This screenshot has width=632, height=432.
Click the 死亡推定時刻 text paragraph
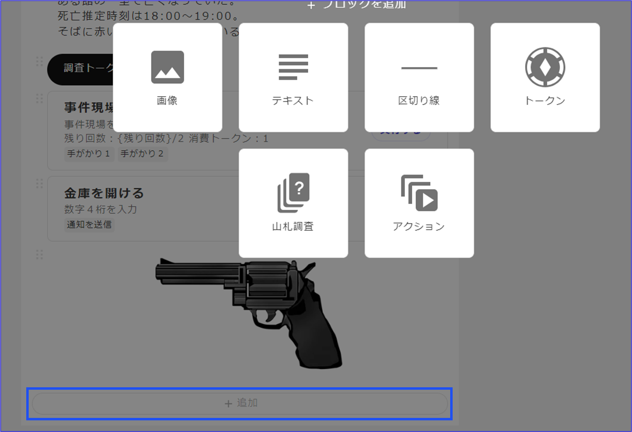[x=148, y=16]
